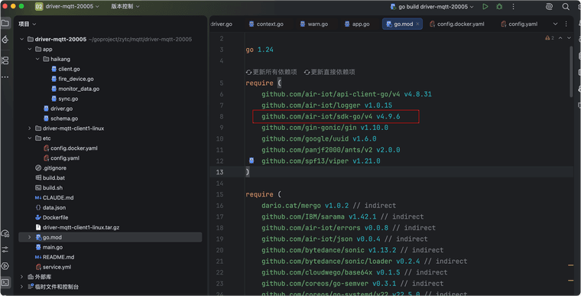Open the Run tool window icon
The image size is (581, 296).
coord(5,266)
